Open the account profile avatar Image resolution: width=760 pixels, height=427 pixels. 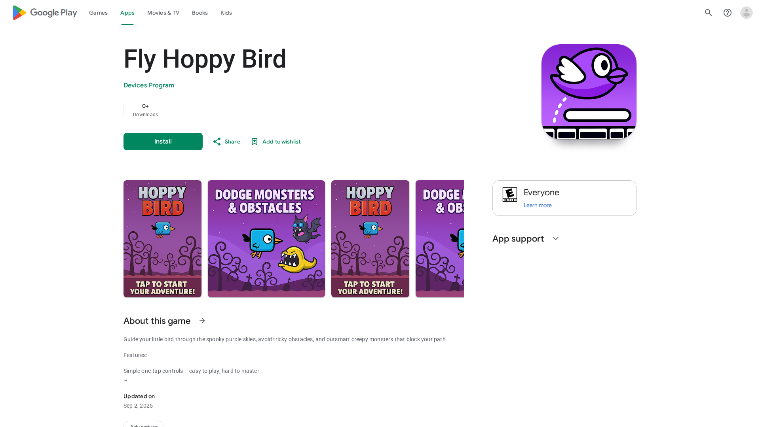pyautogui.click(x=747, y=13)
